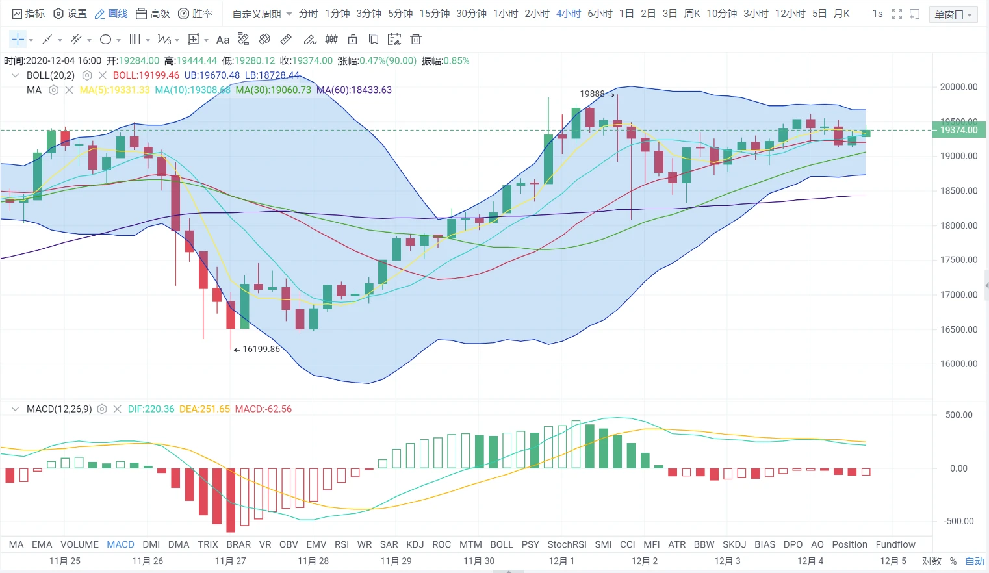Collapse the BOLL indicator legend

[x=16, y=75]
